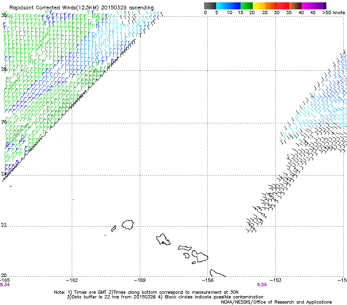The image size is (347, 305).
Task: Click the 'Black circles indicate possible contamination' note
Action: tap(214, 297)
